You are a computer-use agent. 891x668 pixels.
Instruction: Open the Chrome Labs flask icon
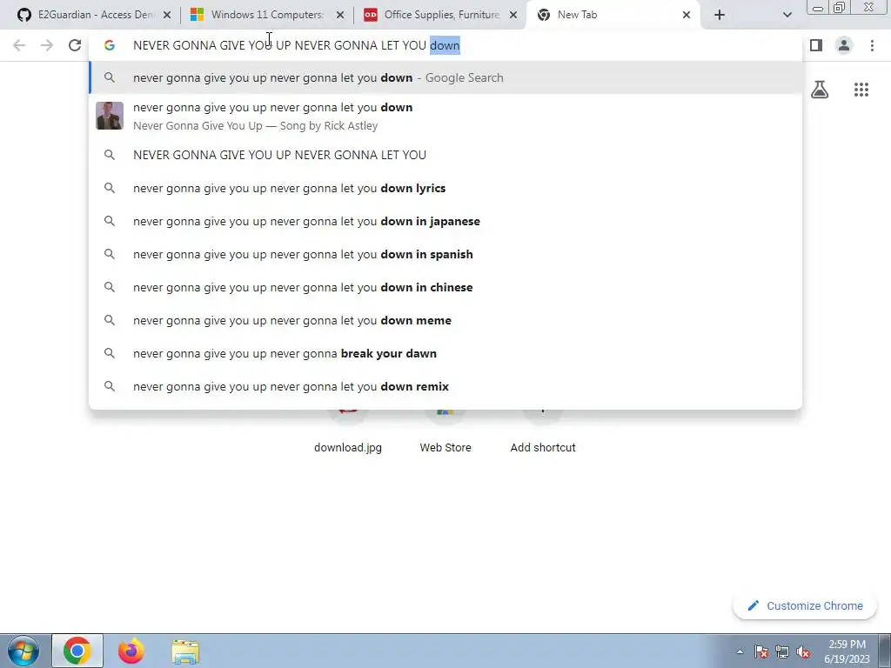(820, 90)
